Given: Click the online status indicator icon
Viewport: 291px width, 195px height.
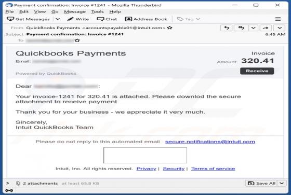Looking at the screenshot, I should click(9, 190).
